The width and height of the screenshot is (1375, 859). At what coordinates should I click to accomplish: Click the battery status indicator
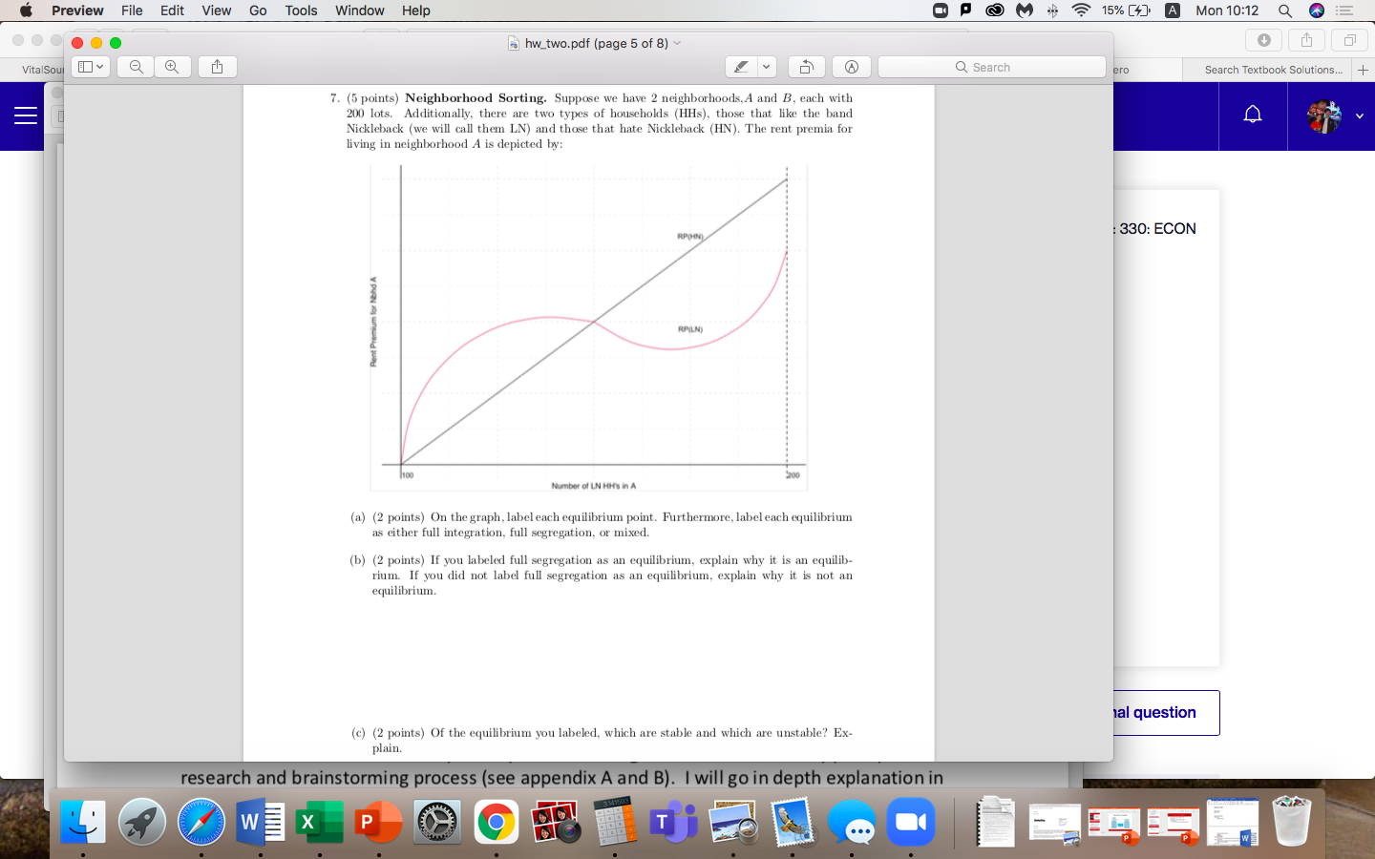[1126, 10]
